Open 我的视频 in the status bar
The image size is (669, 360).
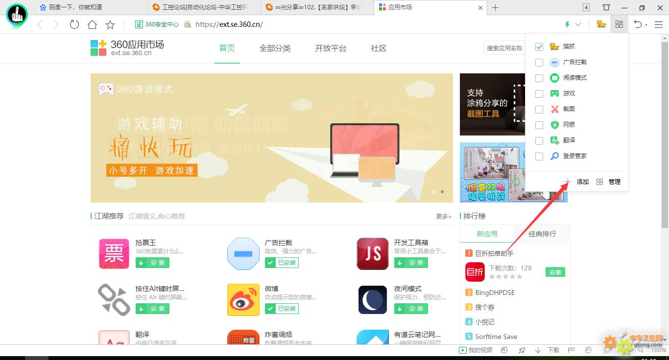click(476, 350)
